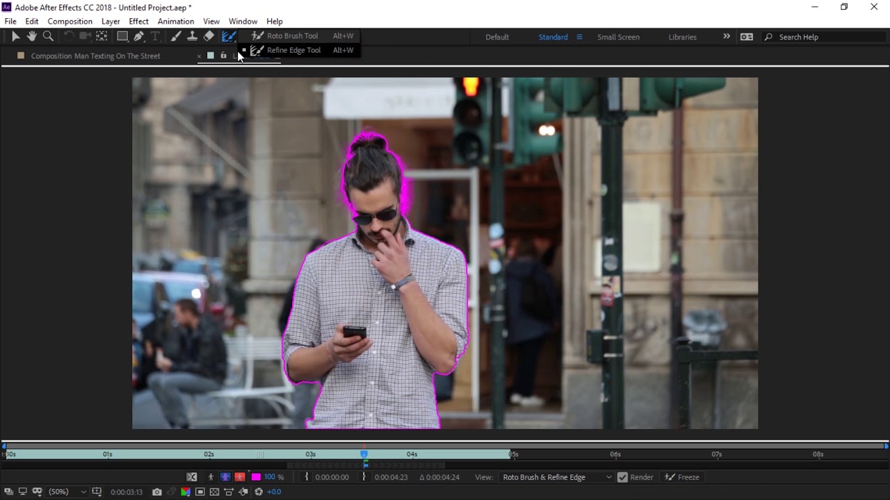Image resolution: width=890 pixels, height=500 pixels.
Task: Select the Pan Behind anchor point tool
Action: tap(102, 36)
